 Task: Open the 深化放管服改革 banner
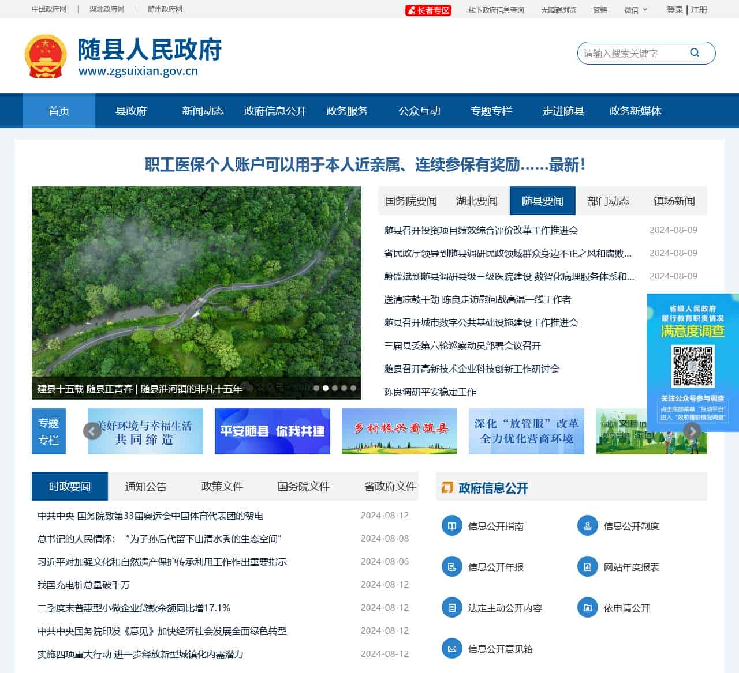click(x=527, y=431)
